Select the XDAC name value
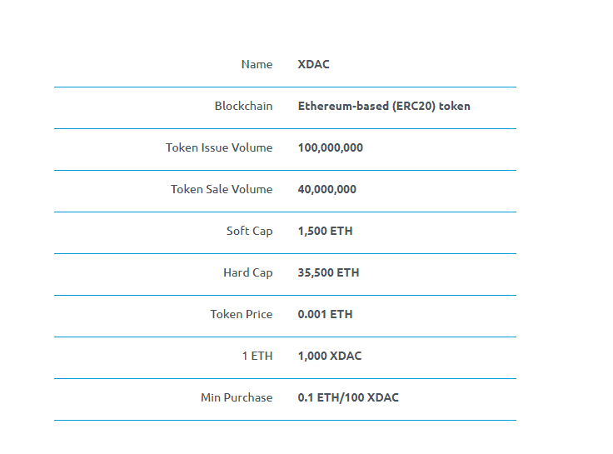This screenshot has width=613, height=454. click(x=313, y=64)
